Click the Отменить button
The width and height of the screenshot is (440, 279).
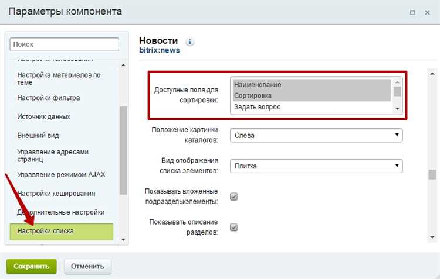click(x=87, y=266)
